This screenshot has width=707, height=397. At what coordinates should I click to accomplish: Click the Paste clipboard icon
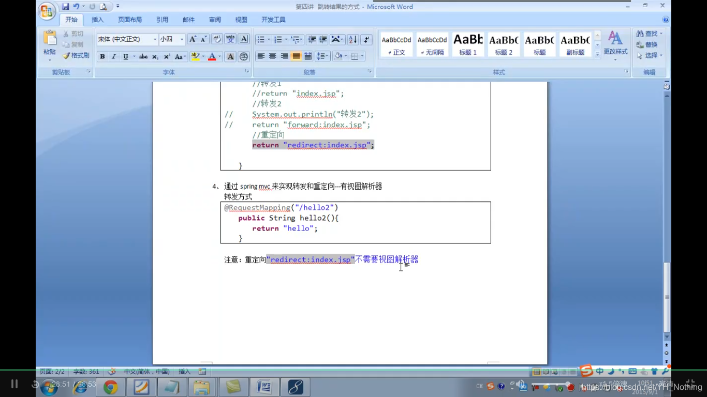pos(50,38)
